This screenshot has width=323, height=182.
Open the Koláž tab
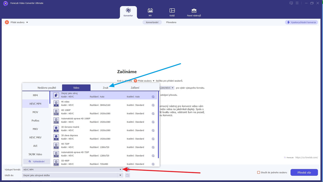tap(172, 12)
